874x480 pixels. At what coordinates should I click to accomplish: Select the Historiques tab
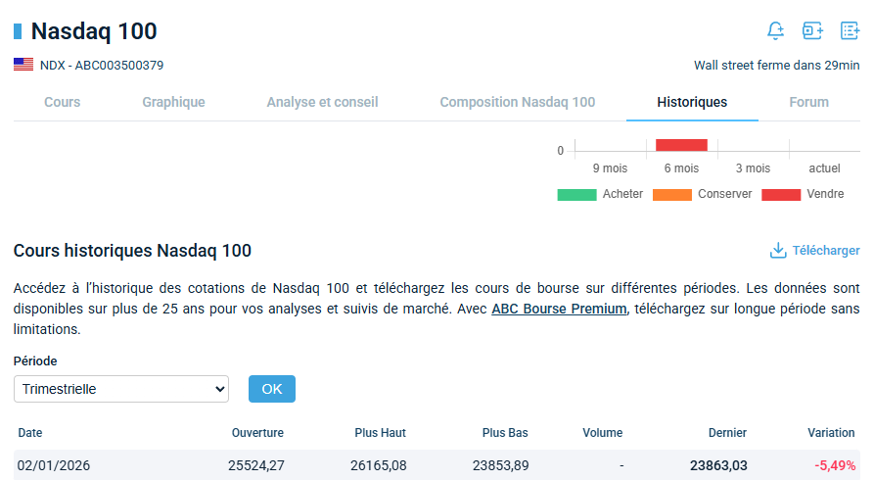(692, 102)
